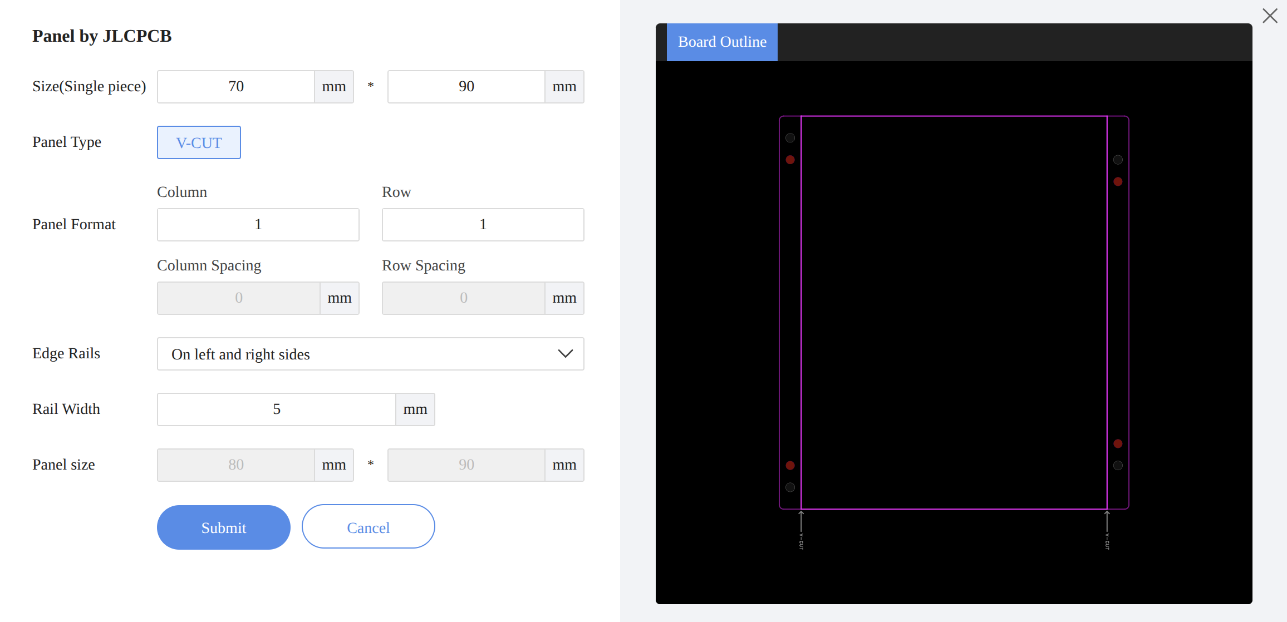Click the 'Column Spacing' label
The height and width of the screenshot is (622, 1287).
click(x=209, y=266)
